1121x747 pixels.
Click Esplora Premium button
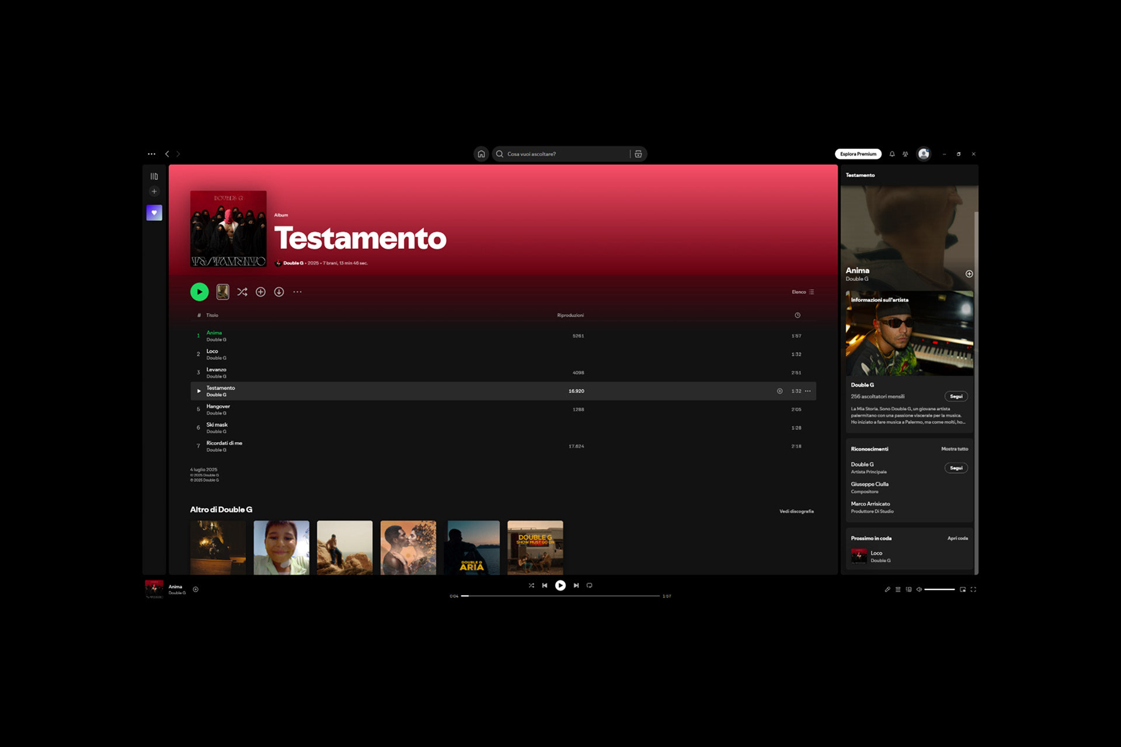pyautogui.click(x=858, y=154)
